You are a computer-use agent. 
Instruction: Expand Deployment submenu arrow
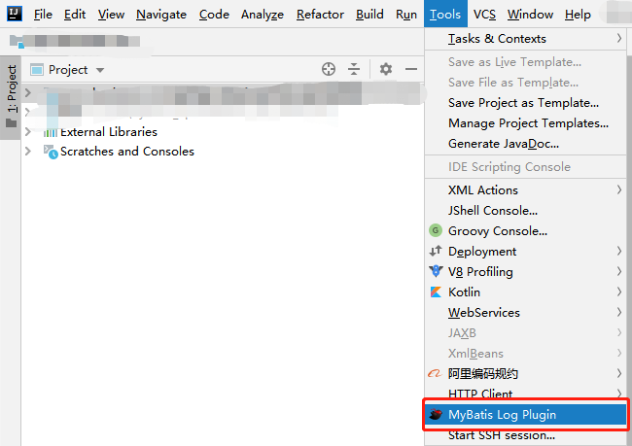(x=618, y=251)
